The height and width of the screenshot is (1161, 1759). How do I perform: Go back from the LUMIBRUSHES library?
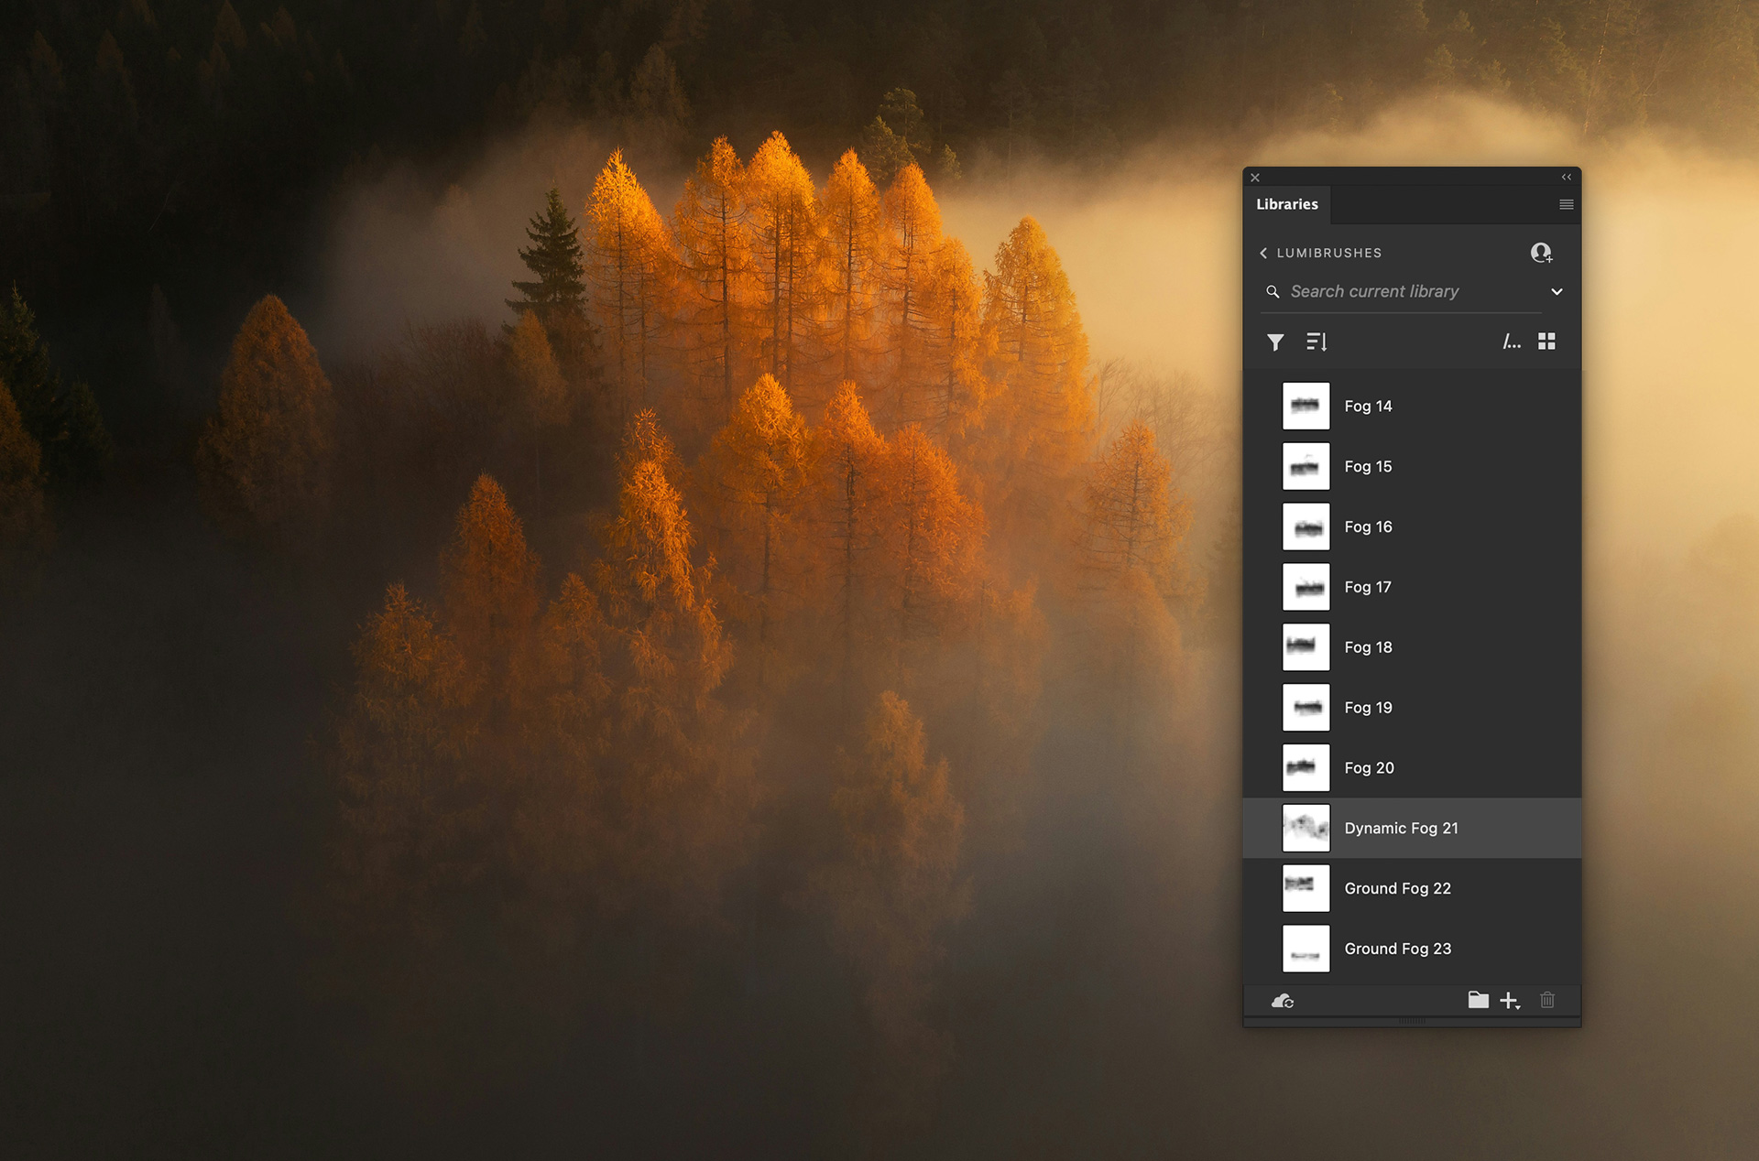coord(1263,254)
